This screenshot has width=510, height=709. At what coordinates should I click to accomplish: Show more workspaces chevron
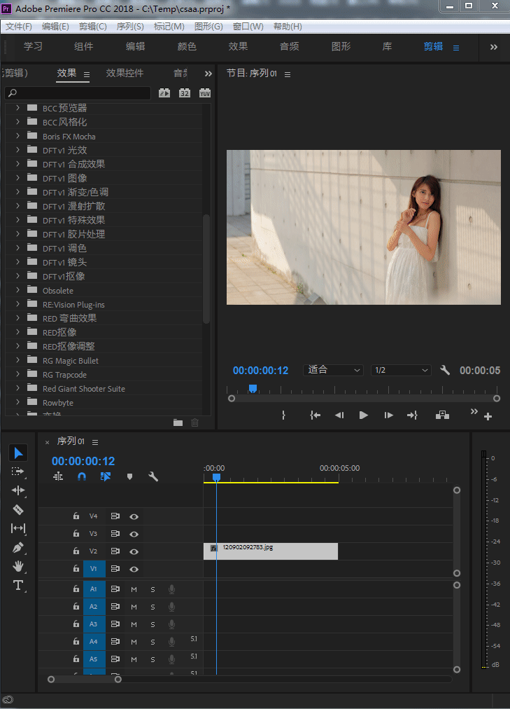[494, 47]
